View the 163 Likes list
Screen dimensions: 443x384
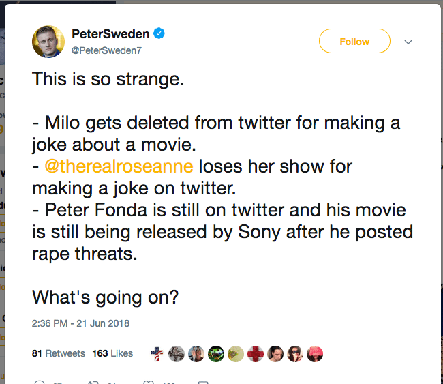(112, 353)
